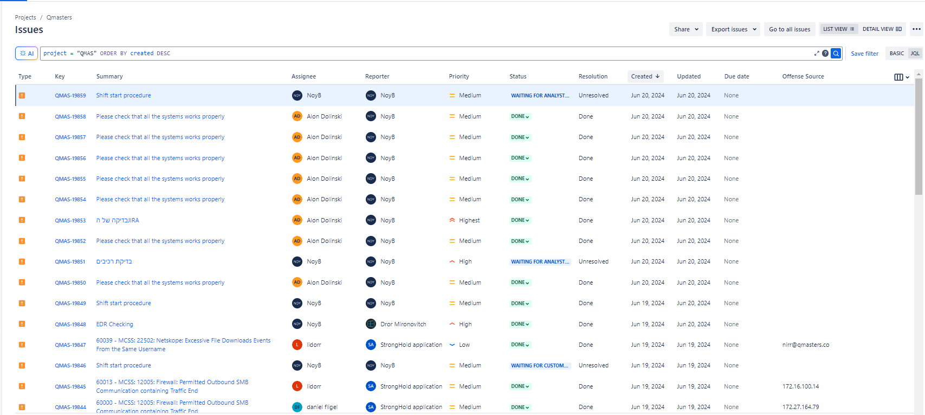Sort by the Status column header
This screenshot has height=415, width=925.
coord(518,76)
